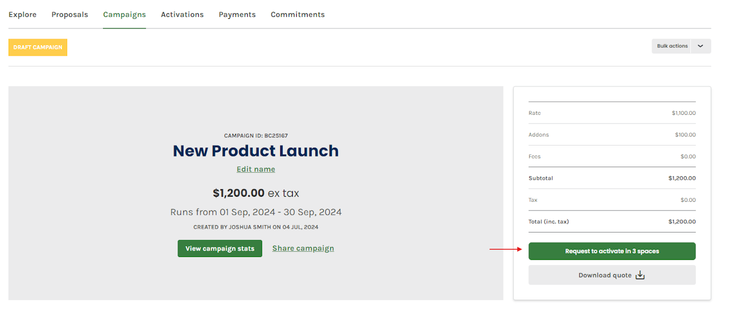
Task: Open the Explore tab
Action: click(22, 15)
